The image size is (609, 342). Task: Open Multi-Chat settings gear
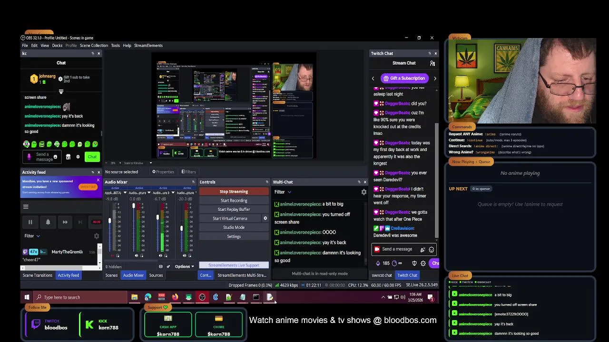pos(364,192)
